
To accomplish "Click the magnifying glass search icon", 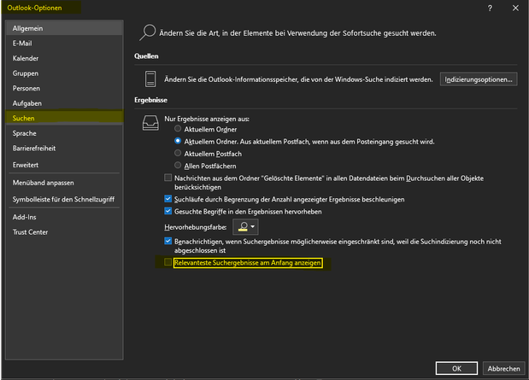I will (148, 32).
